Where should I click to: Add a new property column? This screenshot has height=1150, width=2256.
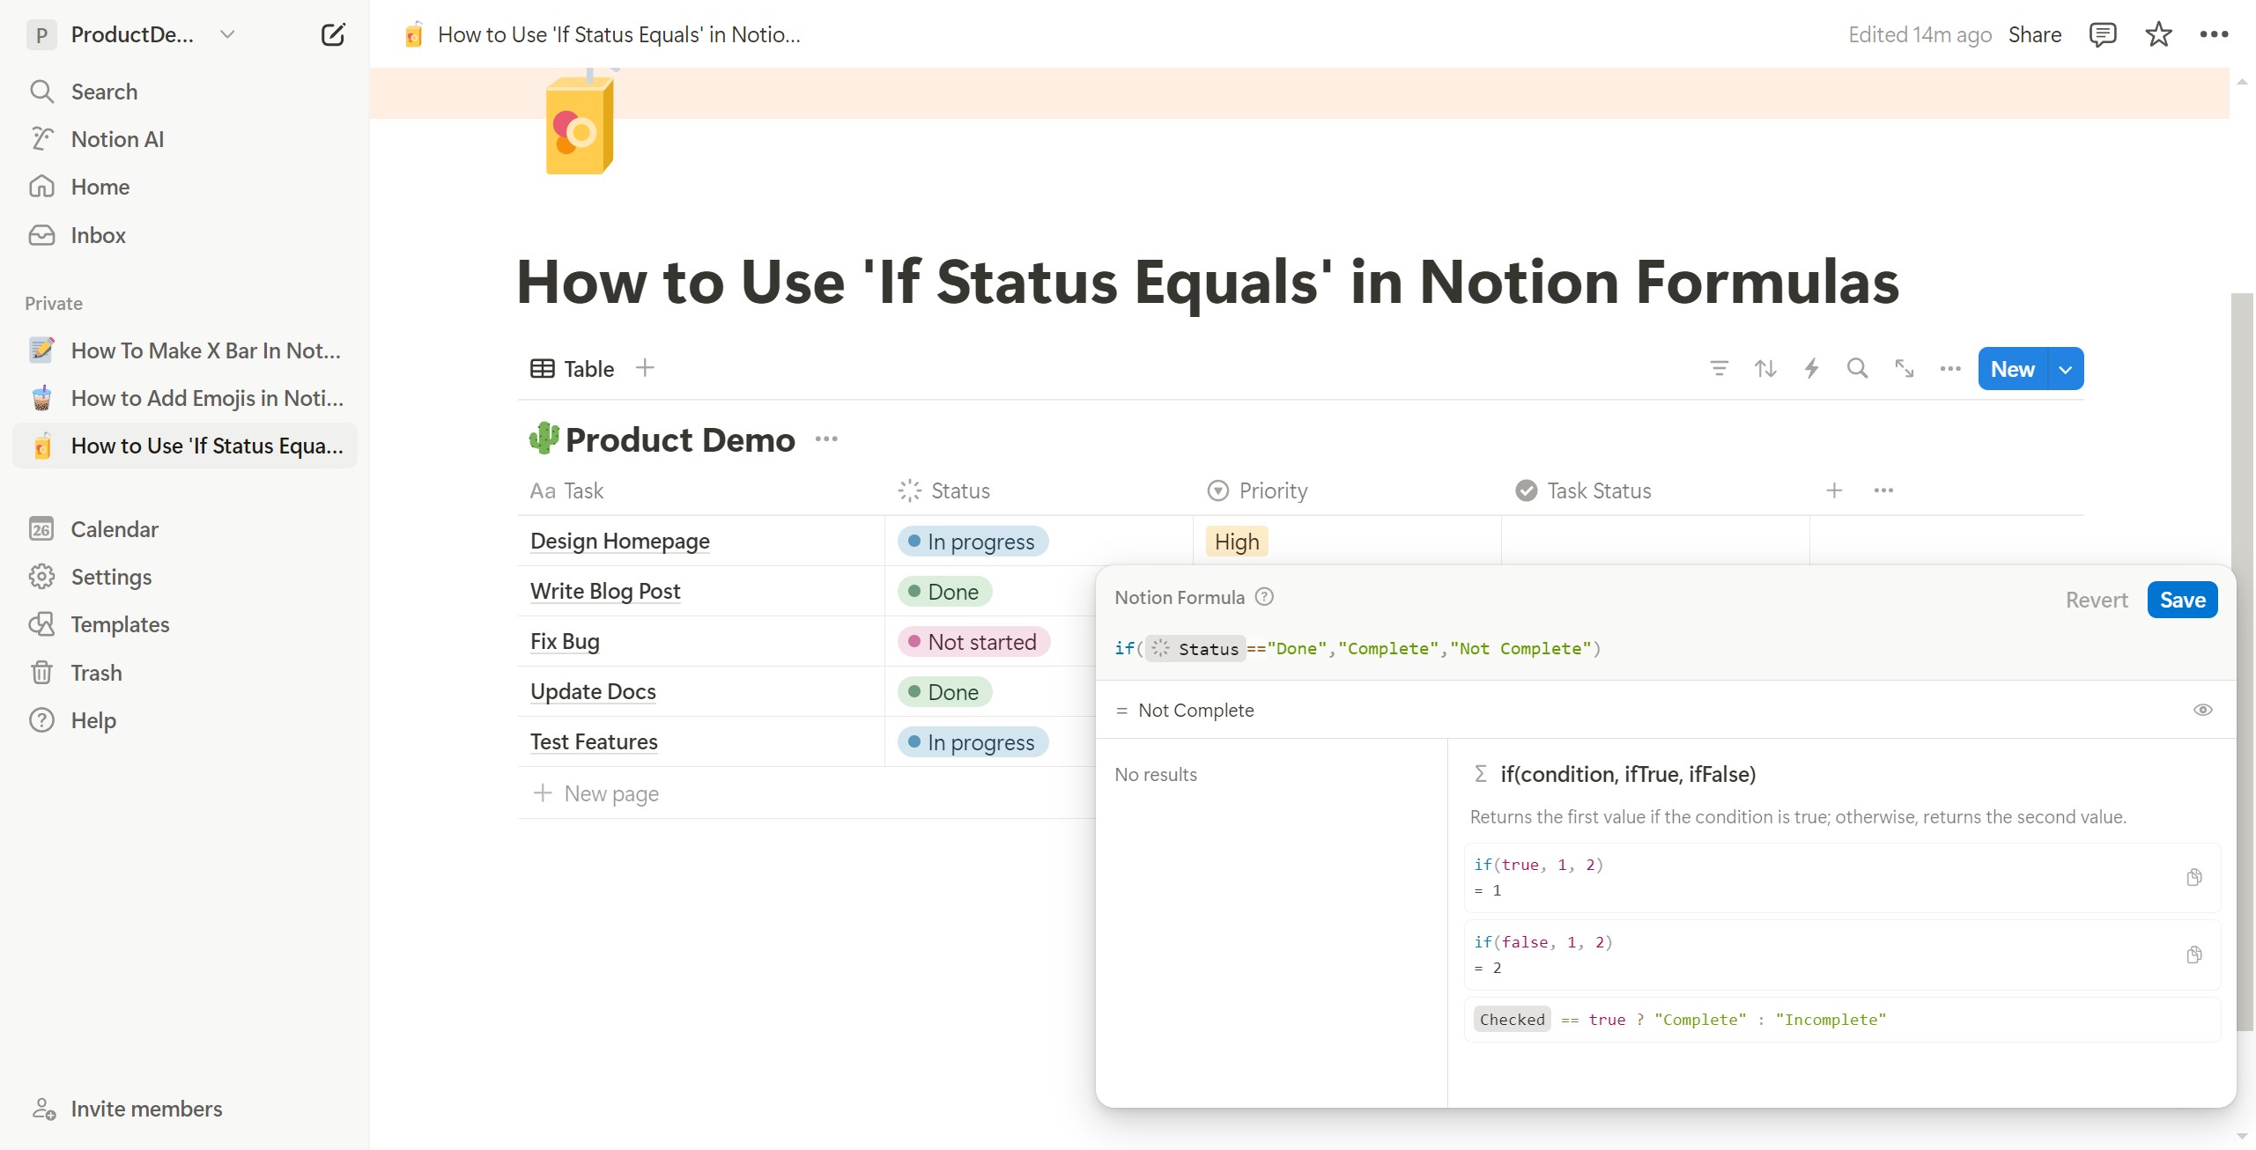[x=1834, y=490]
